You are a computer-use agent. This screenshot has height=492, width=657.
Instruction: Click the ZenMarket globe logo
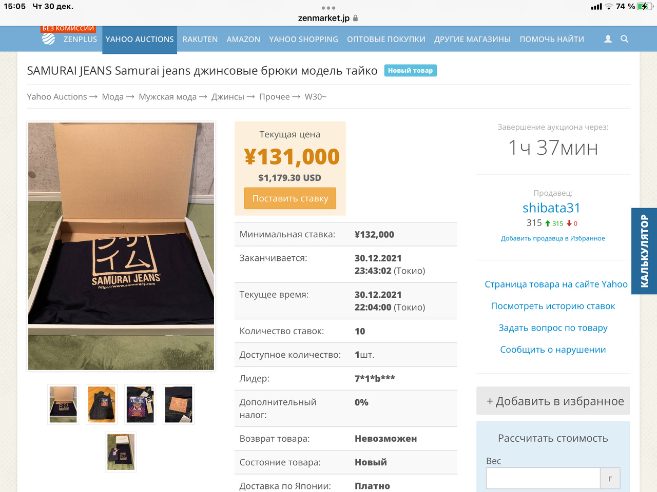(x=48, y=39)
